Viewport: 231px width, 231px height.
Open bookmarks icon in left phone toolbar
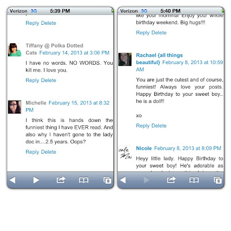84,180
